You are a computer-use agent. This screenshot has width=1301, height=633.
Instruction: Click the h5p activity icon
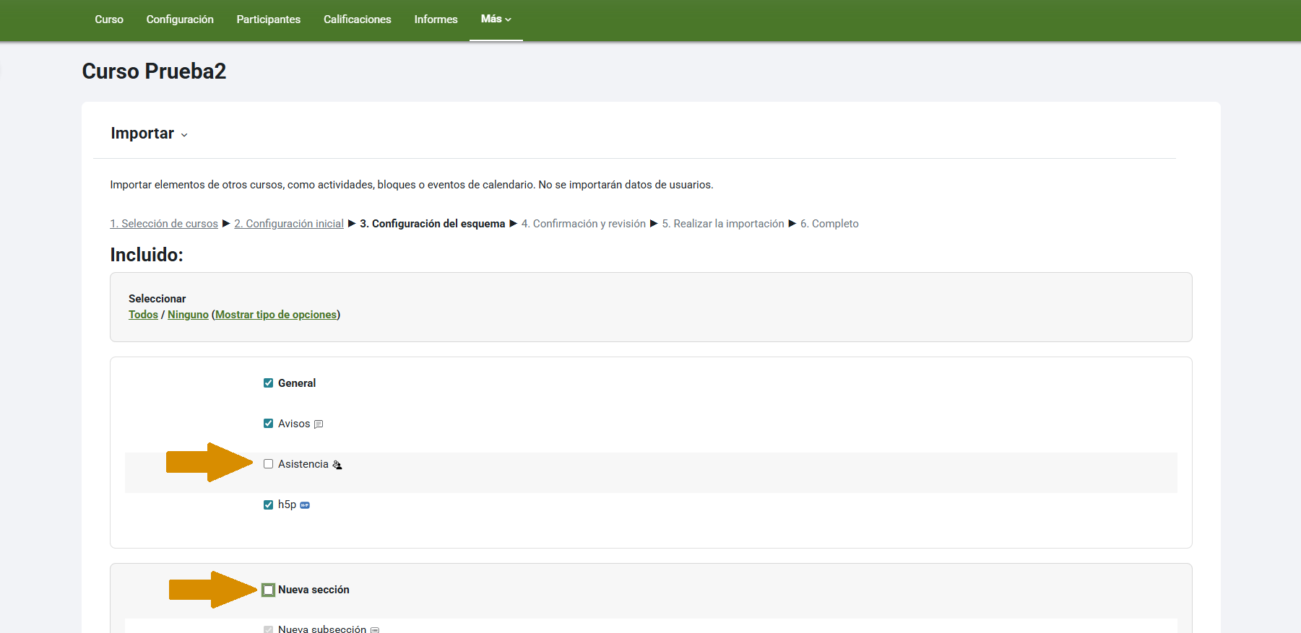coord(305,505)
